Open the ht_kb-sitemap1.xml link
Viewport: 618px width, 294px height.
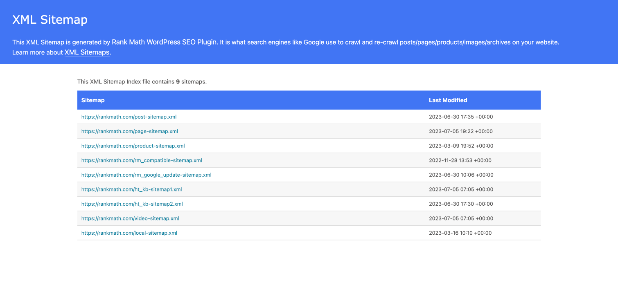pyautogui.click(x=132, y=189)
